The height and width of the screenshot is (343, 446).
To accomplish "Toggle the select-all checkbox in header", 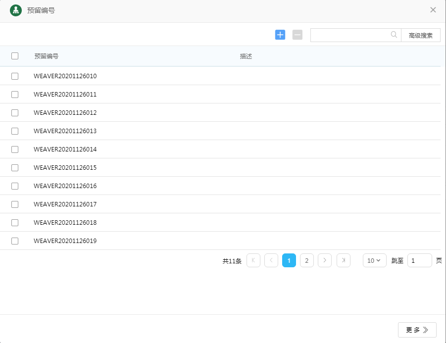I will pos(15,56).
